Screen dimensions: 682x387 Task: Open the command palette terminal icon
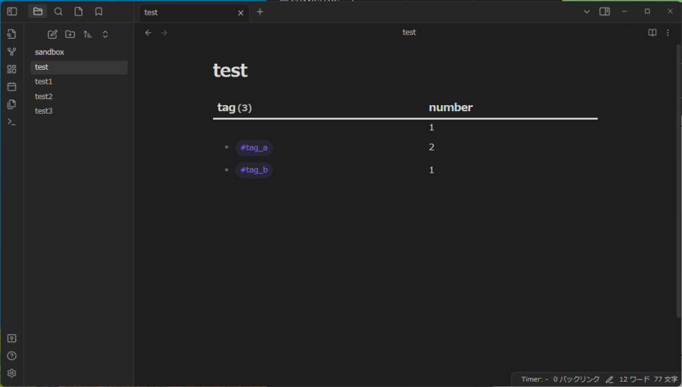click(11, 121)
